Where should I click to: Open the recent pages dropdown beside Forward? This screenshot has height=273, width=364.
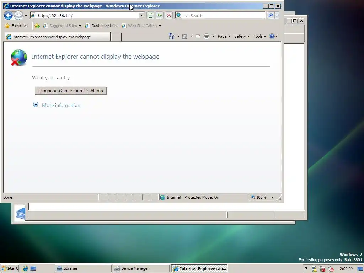(x=26, y=16)
